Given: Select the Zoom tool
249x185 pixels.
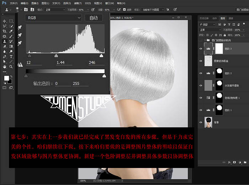Looking at the screenshot, I should 11,67.
